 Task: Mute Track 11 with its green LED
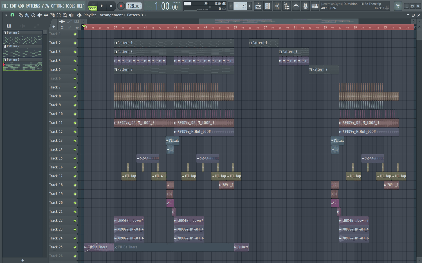(75, 123)
